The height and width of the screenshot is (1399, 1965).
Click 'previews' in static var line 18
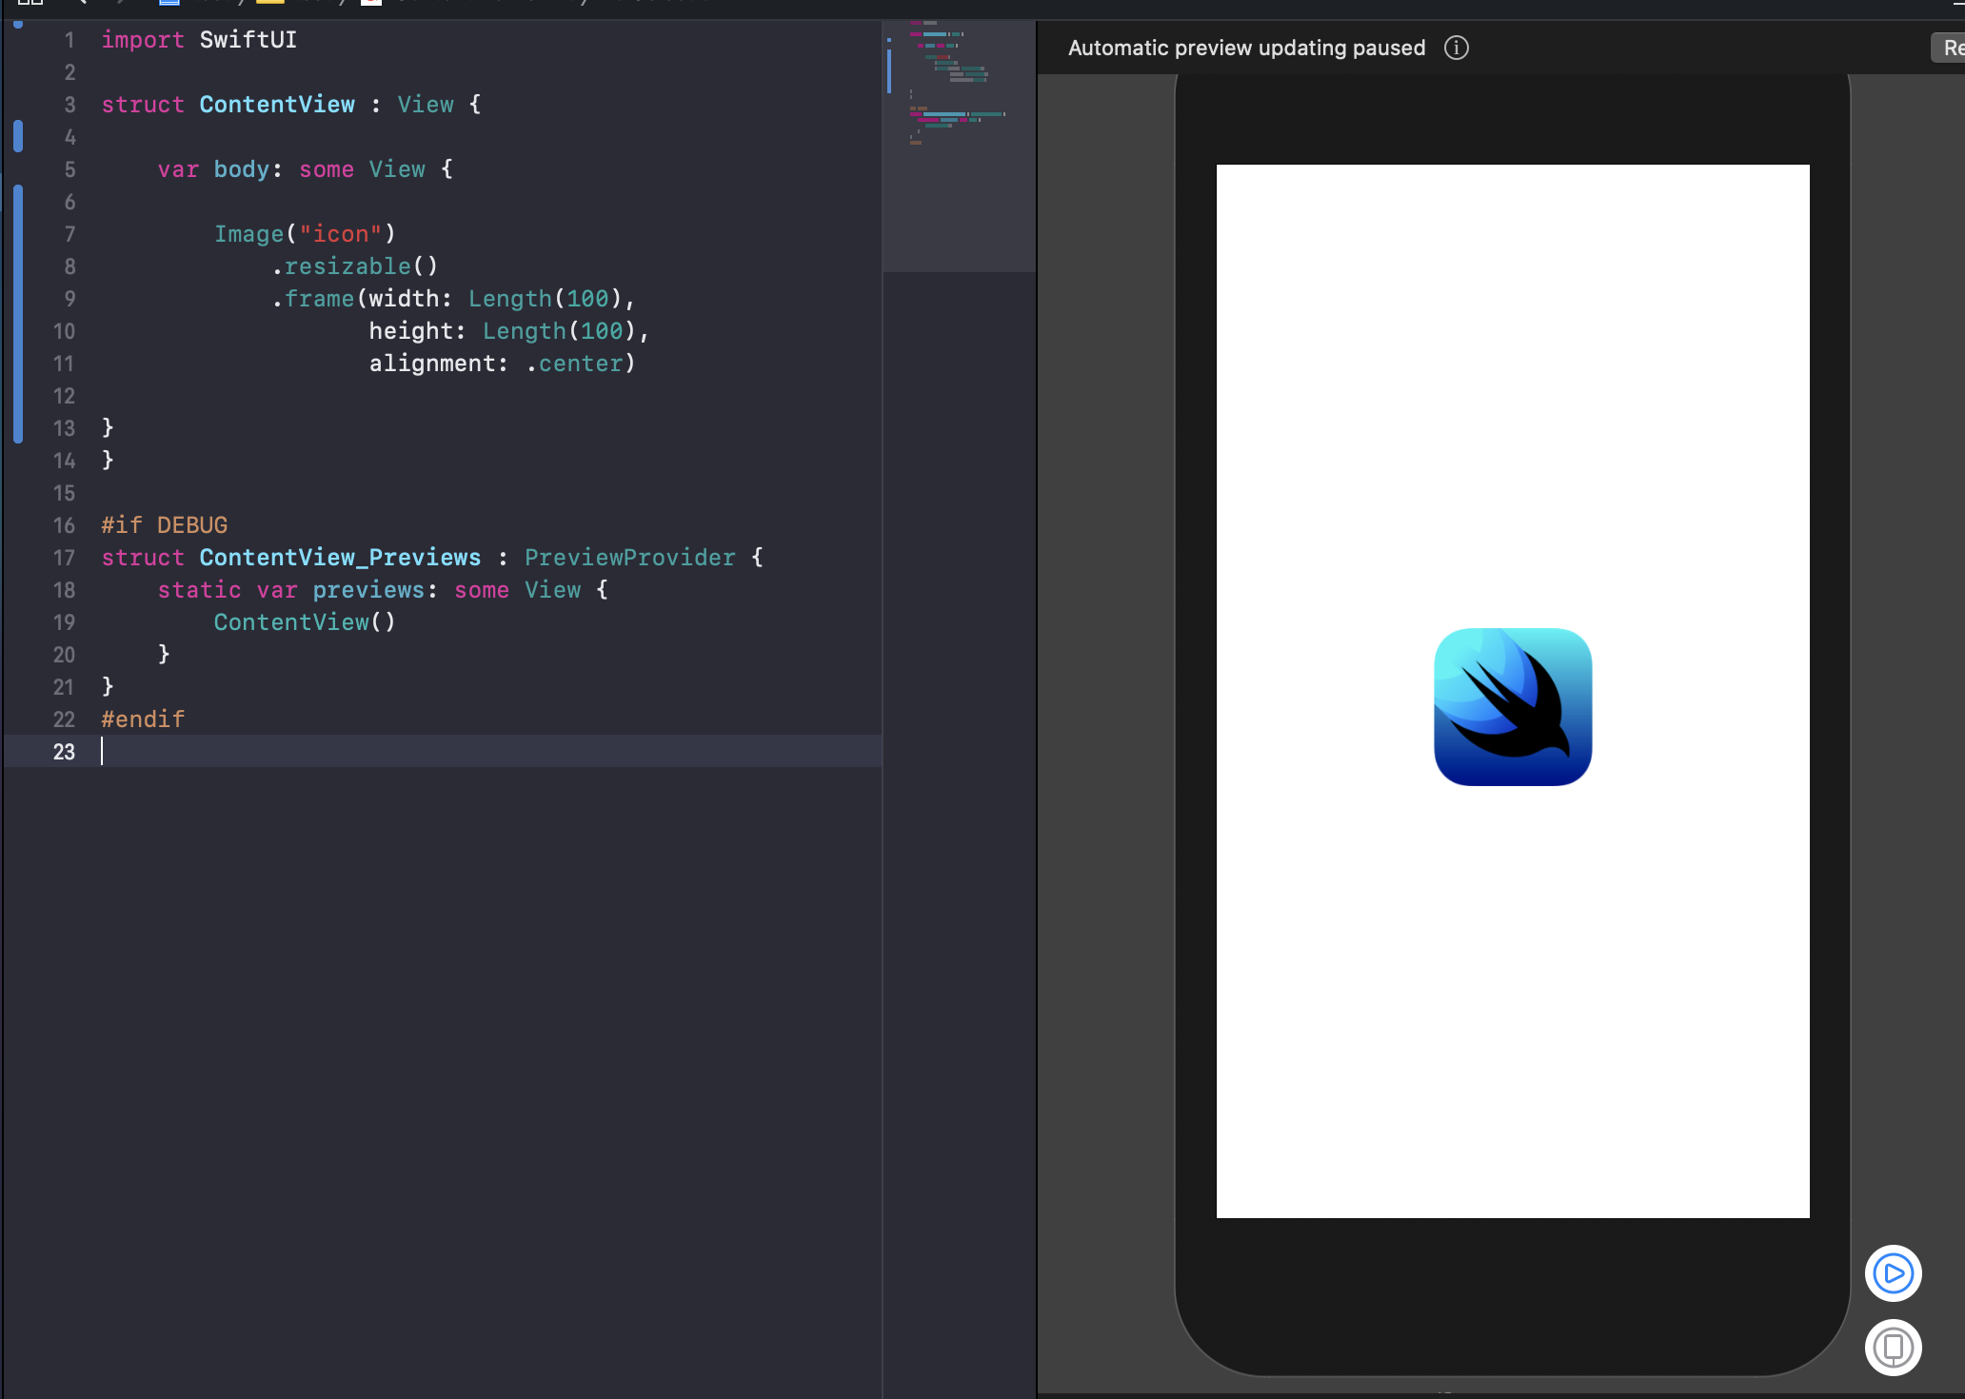[368, 590]
